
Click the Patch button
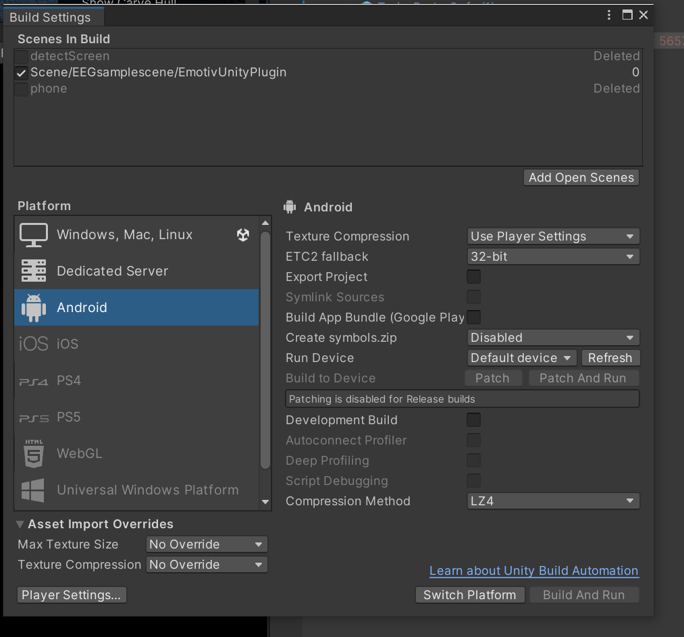click(x=493, y=378)
